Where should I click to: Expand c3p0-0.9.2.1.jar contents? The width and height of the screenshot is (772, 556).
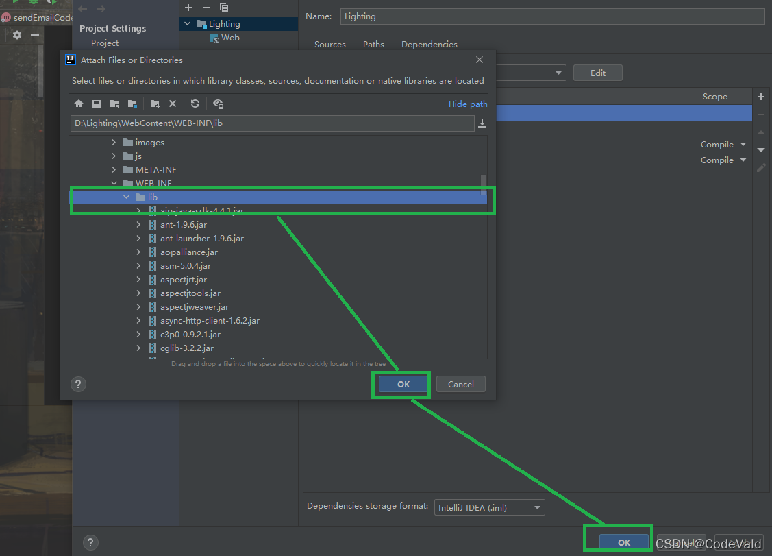139,334
